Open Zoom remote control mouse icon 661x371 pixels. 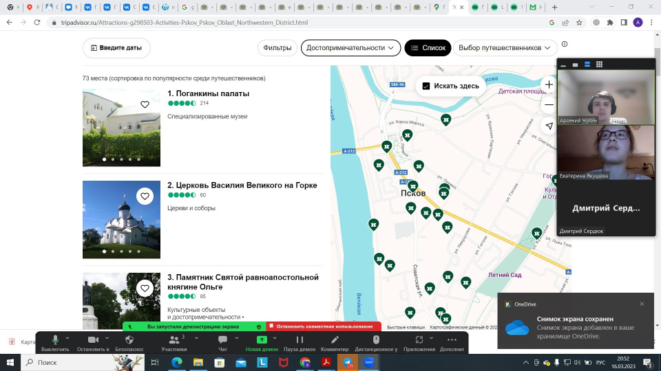376,340
